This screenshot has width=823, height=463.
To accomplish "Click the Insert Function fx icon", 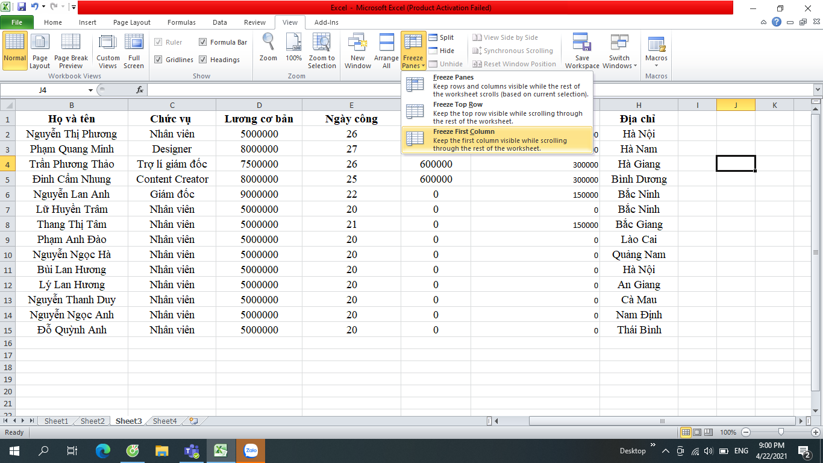I will pos(140,90).
